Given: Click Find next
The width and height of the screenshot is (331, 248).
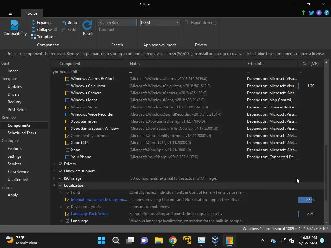Looking at the screenshot, I should pos(107,29).
